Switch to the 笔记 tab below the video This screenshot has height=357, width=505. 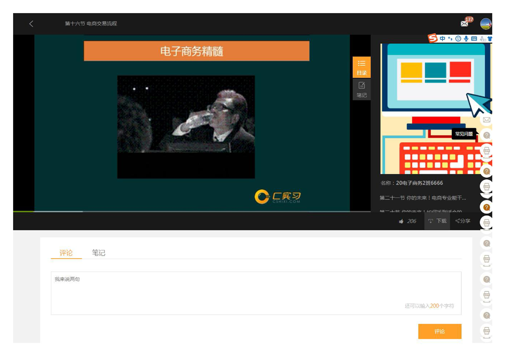tap(99, 253)
